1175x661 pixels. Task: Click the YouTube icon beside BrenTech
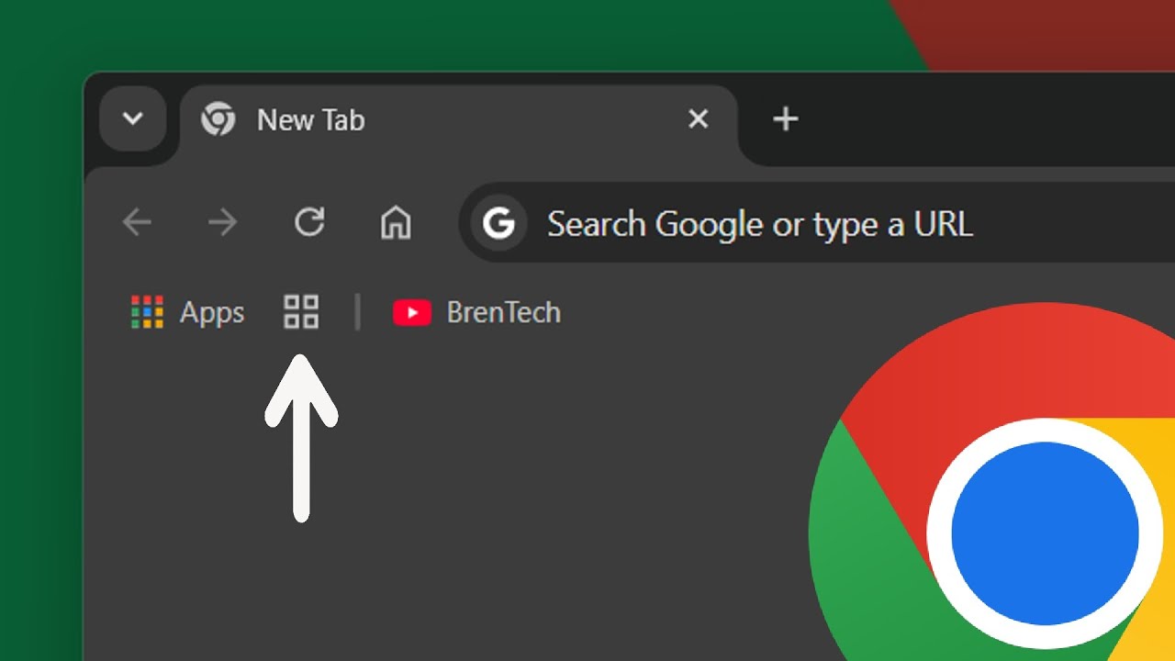(412, 313)
